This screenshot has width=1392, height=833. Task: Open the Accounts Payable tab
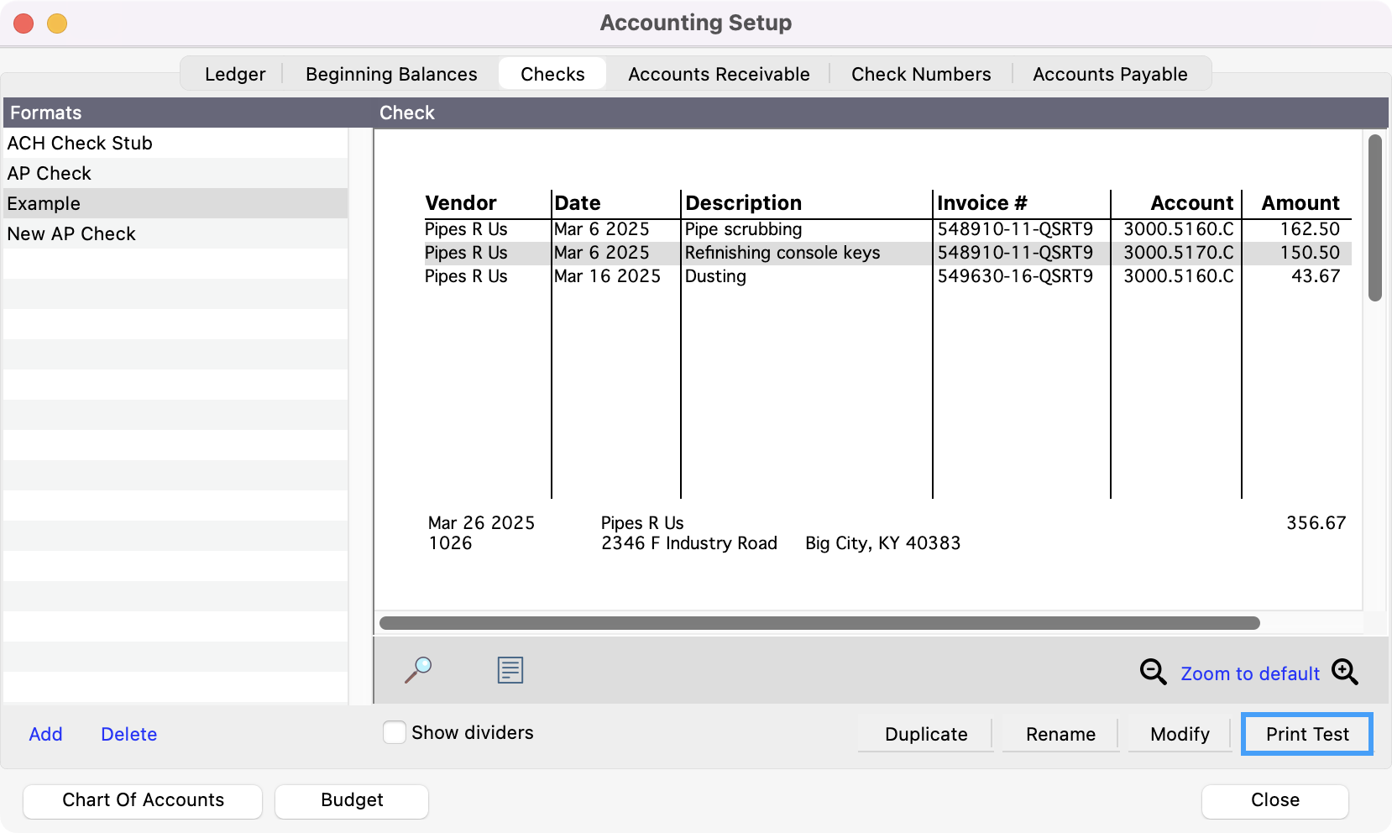1110,74
